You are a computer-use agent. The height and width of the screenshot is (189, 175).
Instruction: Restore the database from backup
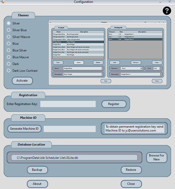click(131, 170)
